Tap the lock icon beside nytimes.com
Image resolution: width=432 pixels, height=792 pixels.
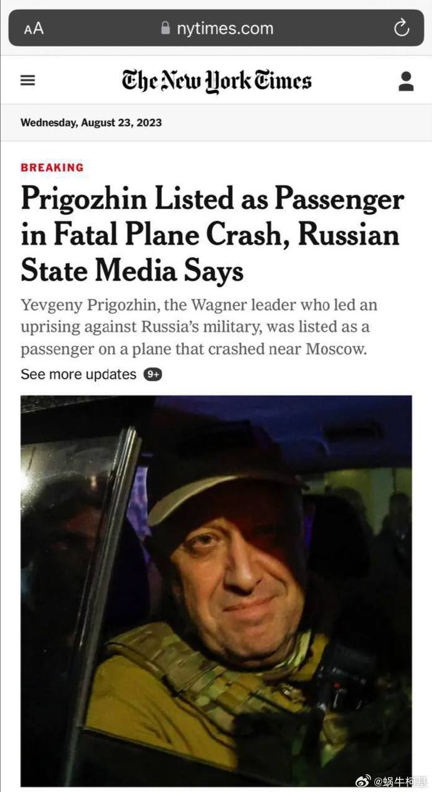[x=165, y=28]
